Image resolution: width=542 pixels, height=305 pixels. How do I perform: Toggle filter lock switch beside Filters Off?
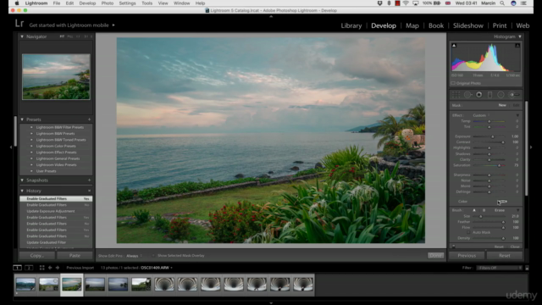click(x=527, y=268)
